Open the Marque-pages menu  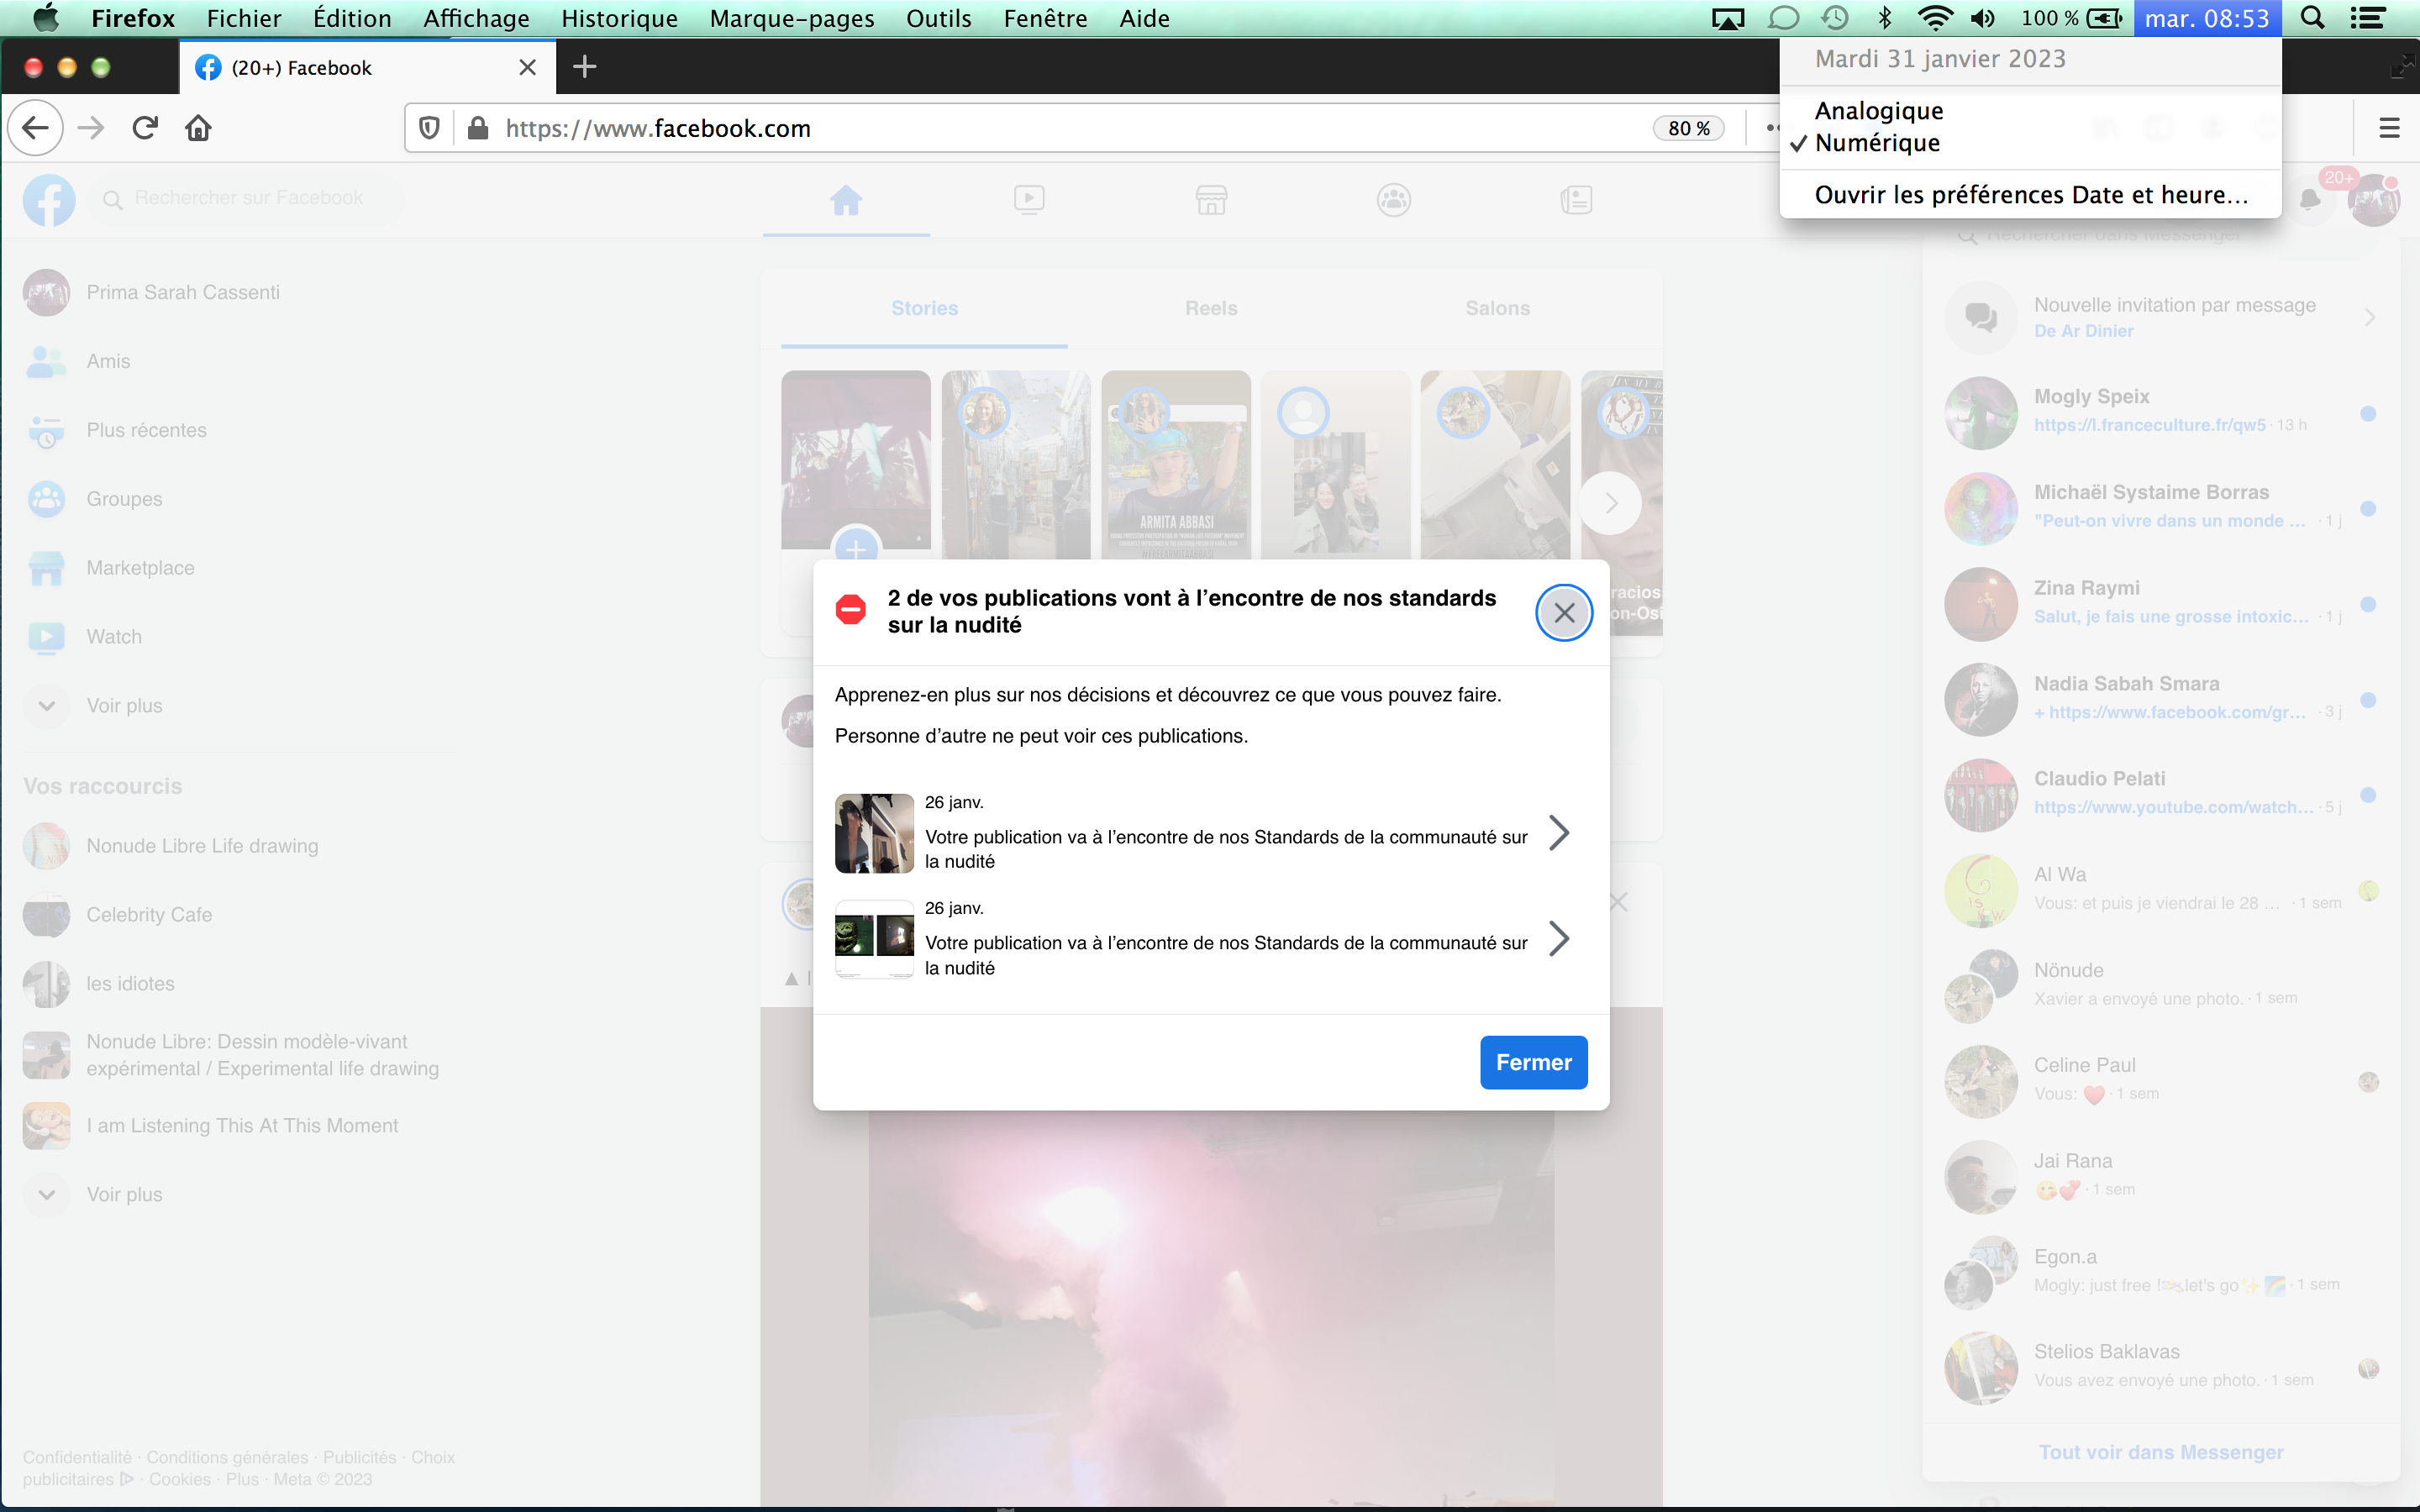tap(791, 18)
